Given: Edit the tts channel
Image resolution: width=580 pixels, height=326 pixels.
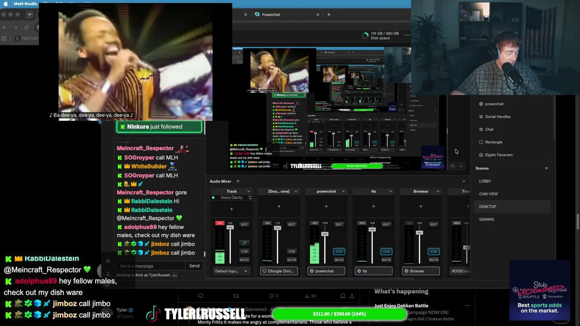Looking at the screenshot, I should [x=386, y=225].
